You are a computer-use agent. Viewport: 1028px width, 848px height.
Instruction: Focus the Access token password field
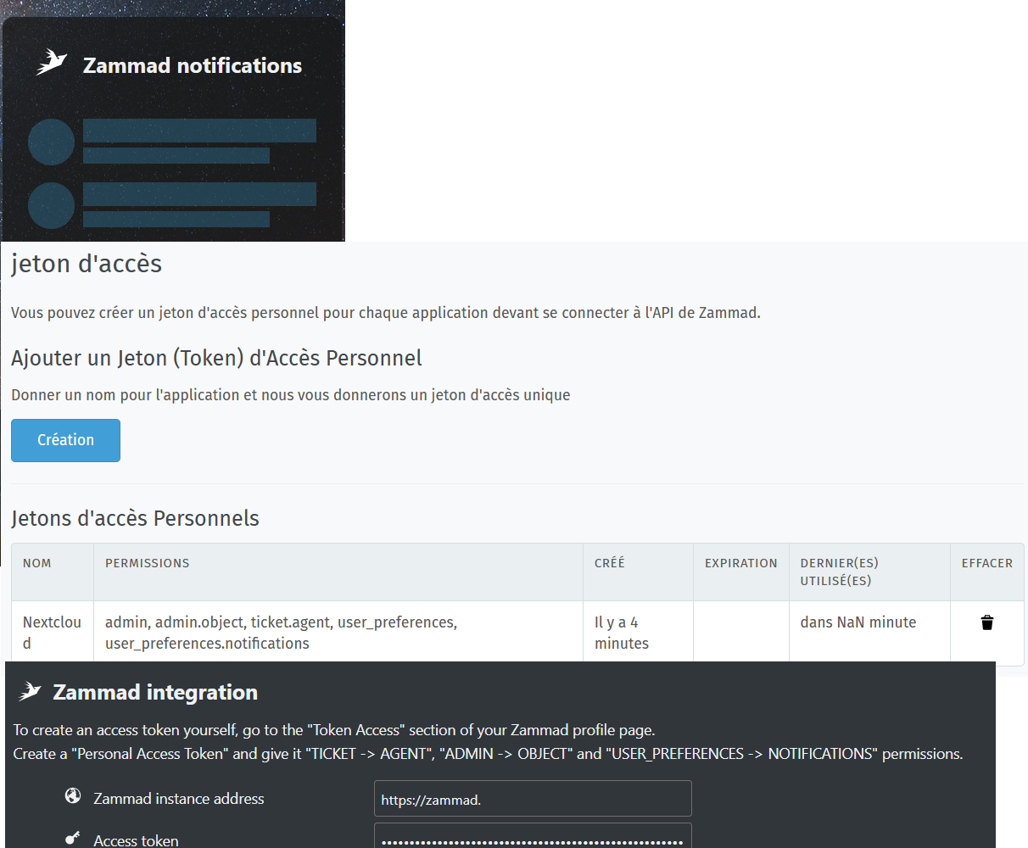tap(533, 836)
